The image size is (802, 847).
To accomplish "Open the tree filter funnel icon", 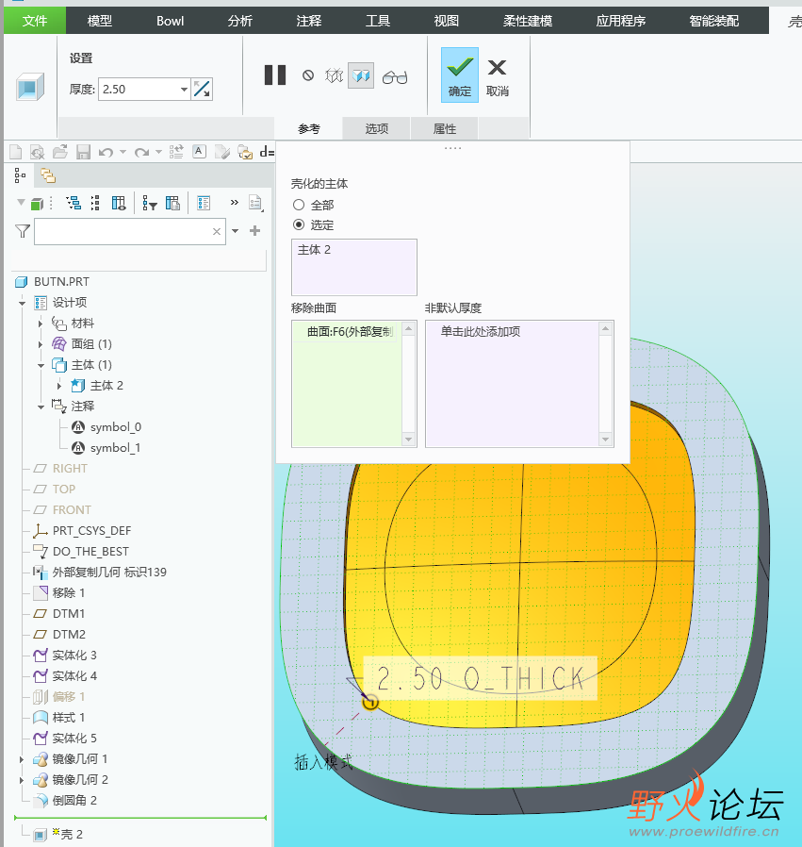I will tap(22, 232).
